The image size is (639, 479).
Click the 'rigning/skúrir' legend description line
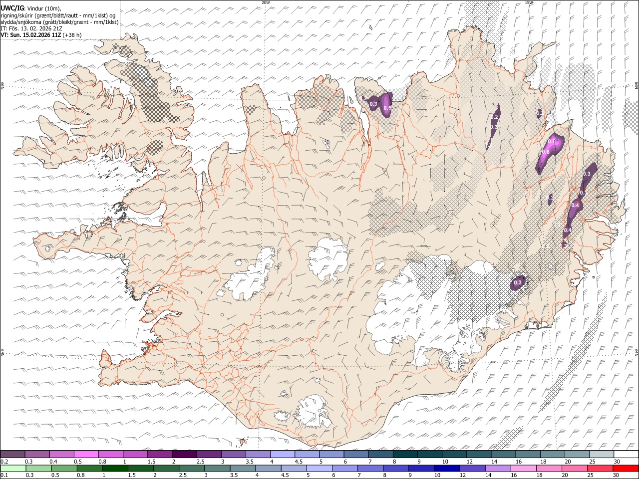pyautogui.click(x=59, y=15)
